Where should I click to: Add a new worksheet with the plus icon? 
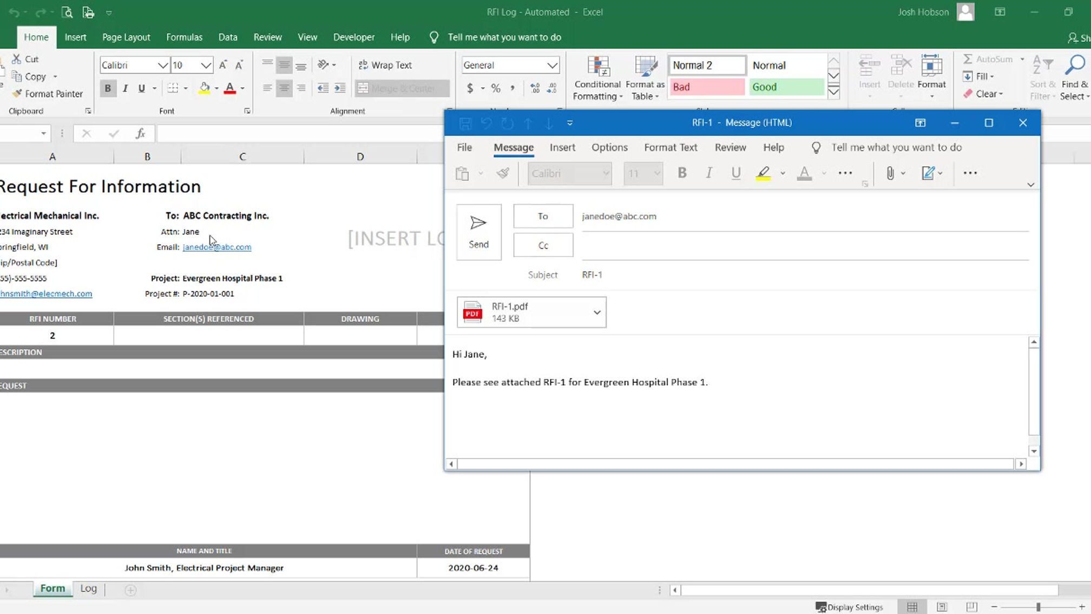130,590
